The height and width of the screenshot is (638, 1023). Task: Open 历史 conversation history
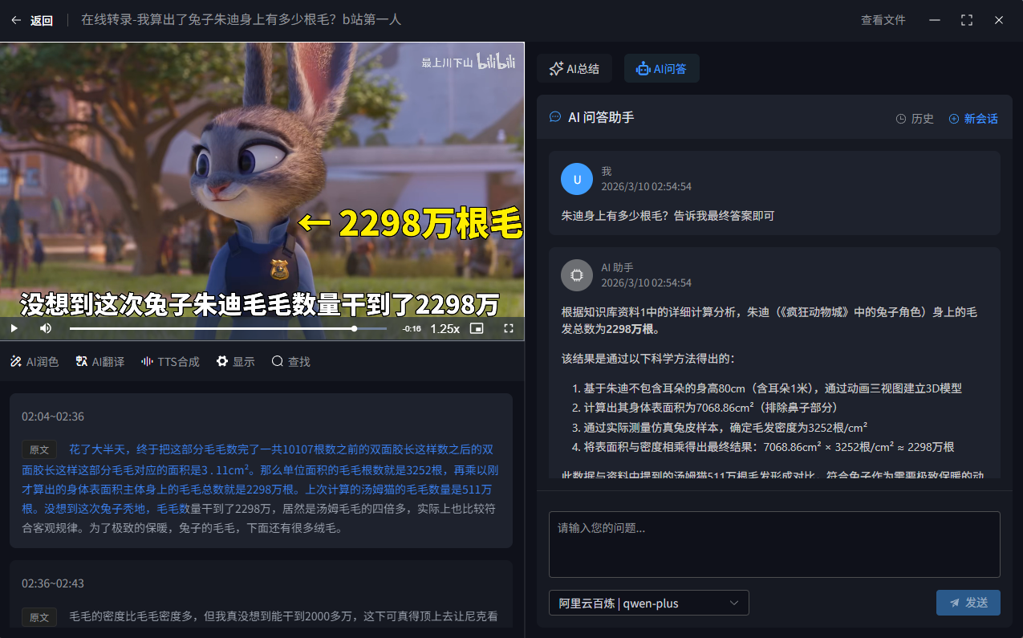point(915,118)
